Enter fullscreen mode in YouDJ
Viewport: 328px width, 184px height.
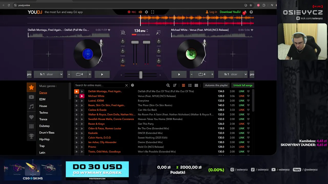[x=152, y=12]
